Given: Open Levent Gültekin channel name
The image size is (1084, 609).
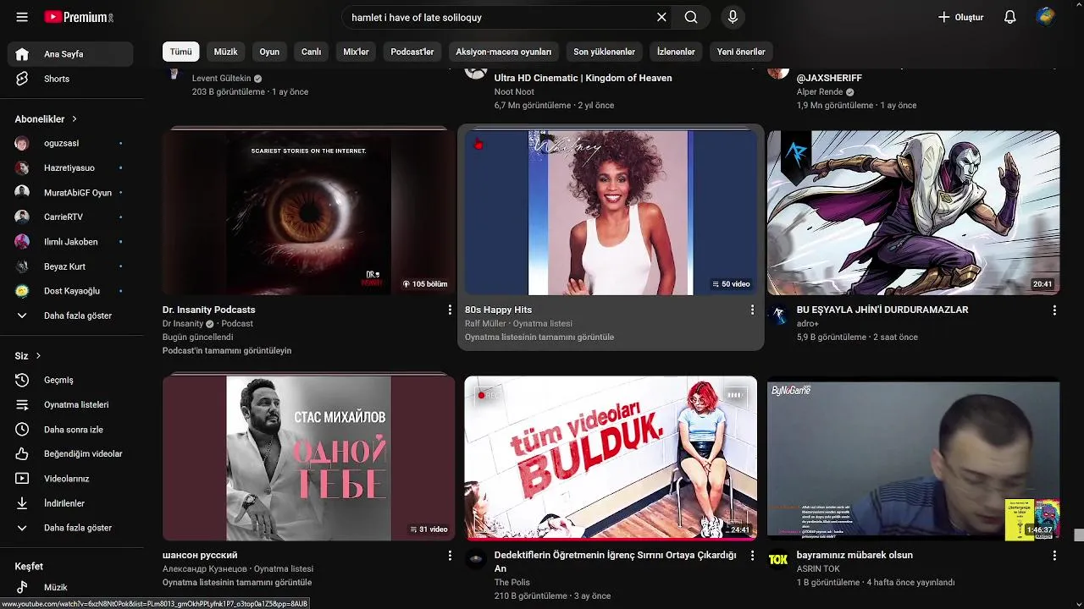Looking at the screenshot, I should pos(222,79).
